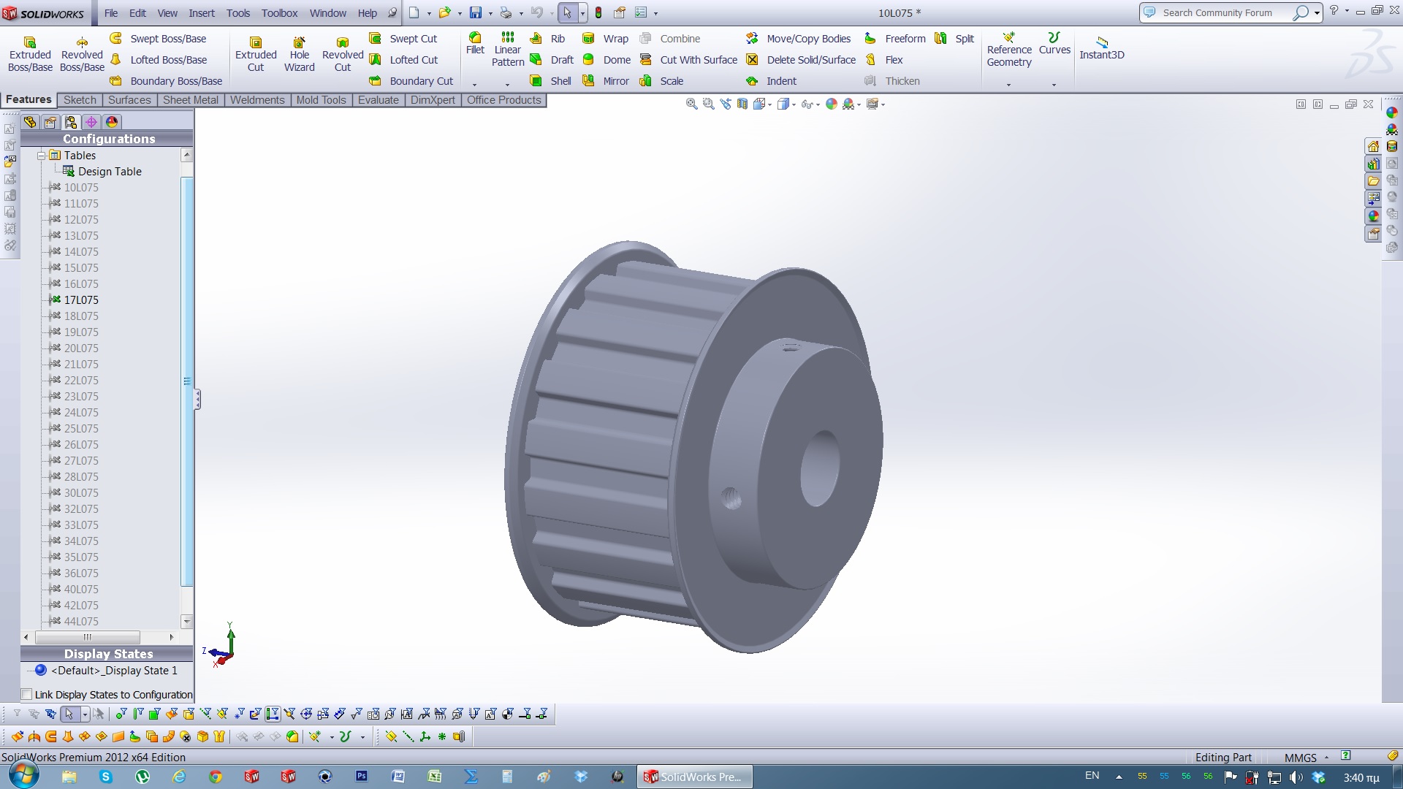Open Reference Geometry dropdown arrow
This screenshot has height=789, width=1403.
1009,85
